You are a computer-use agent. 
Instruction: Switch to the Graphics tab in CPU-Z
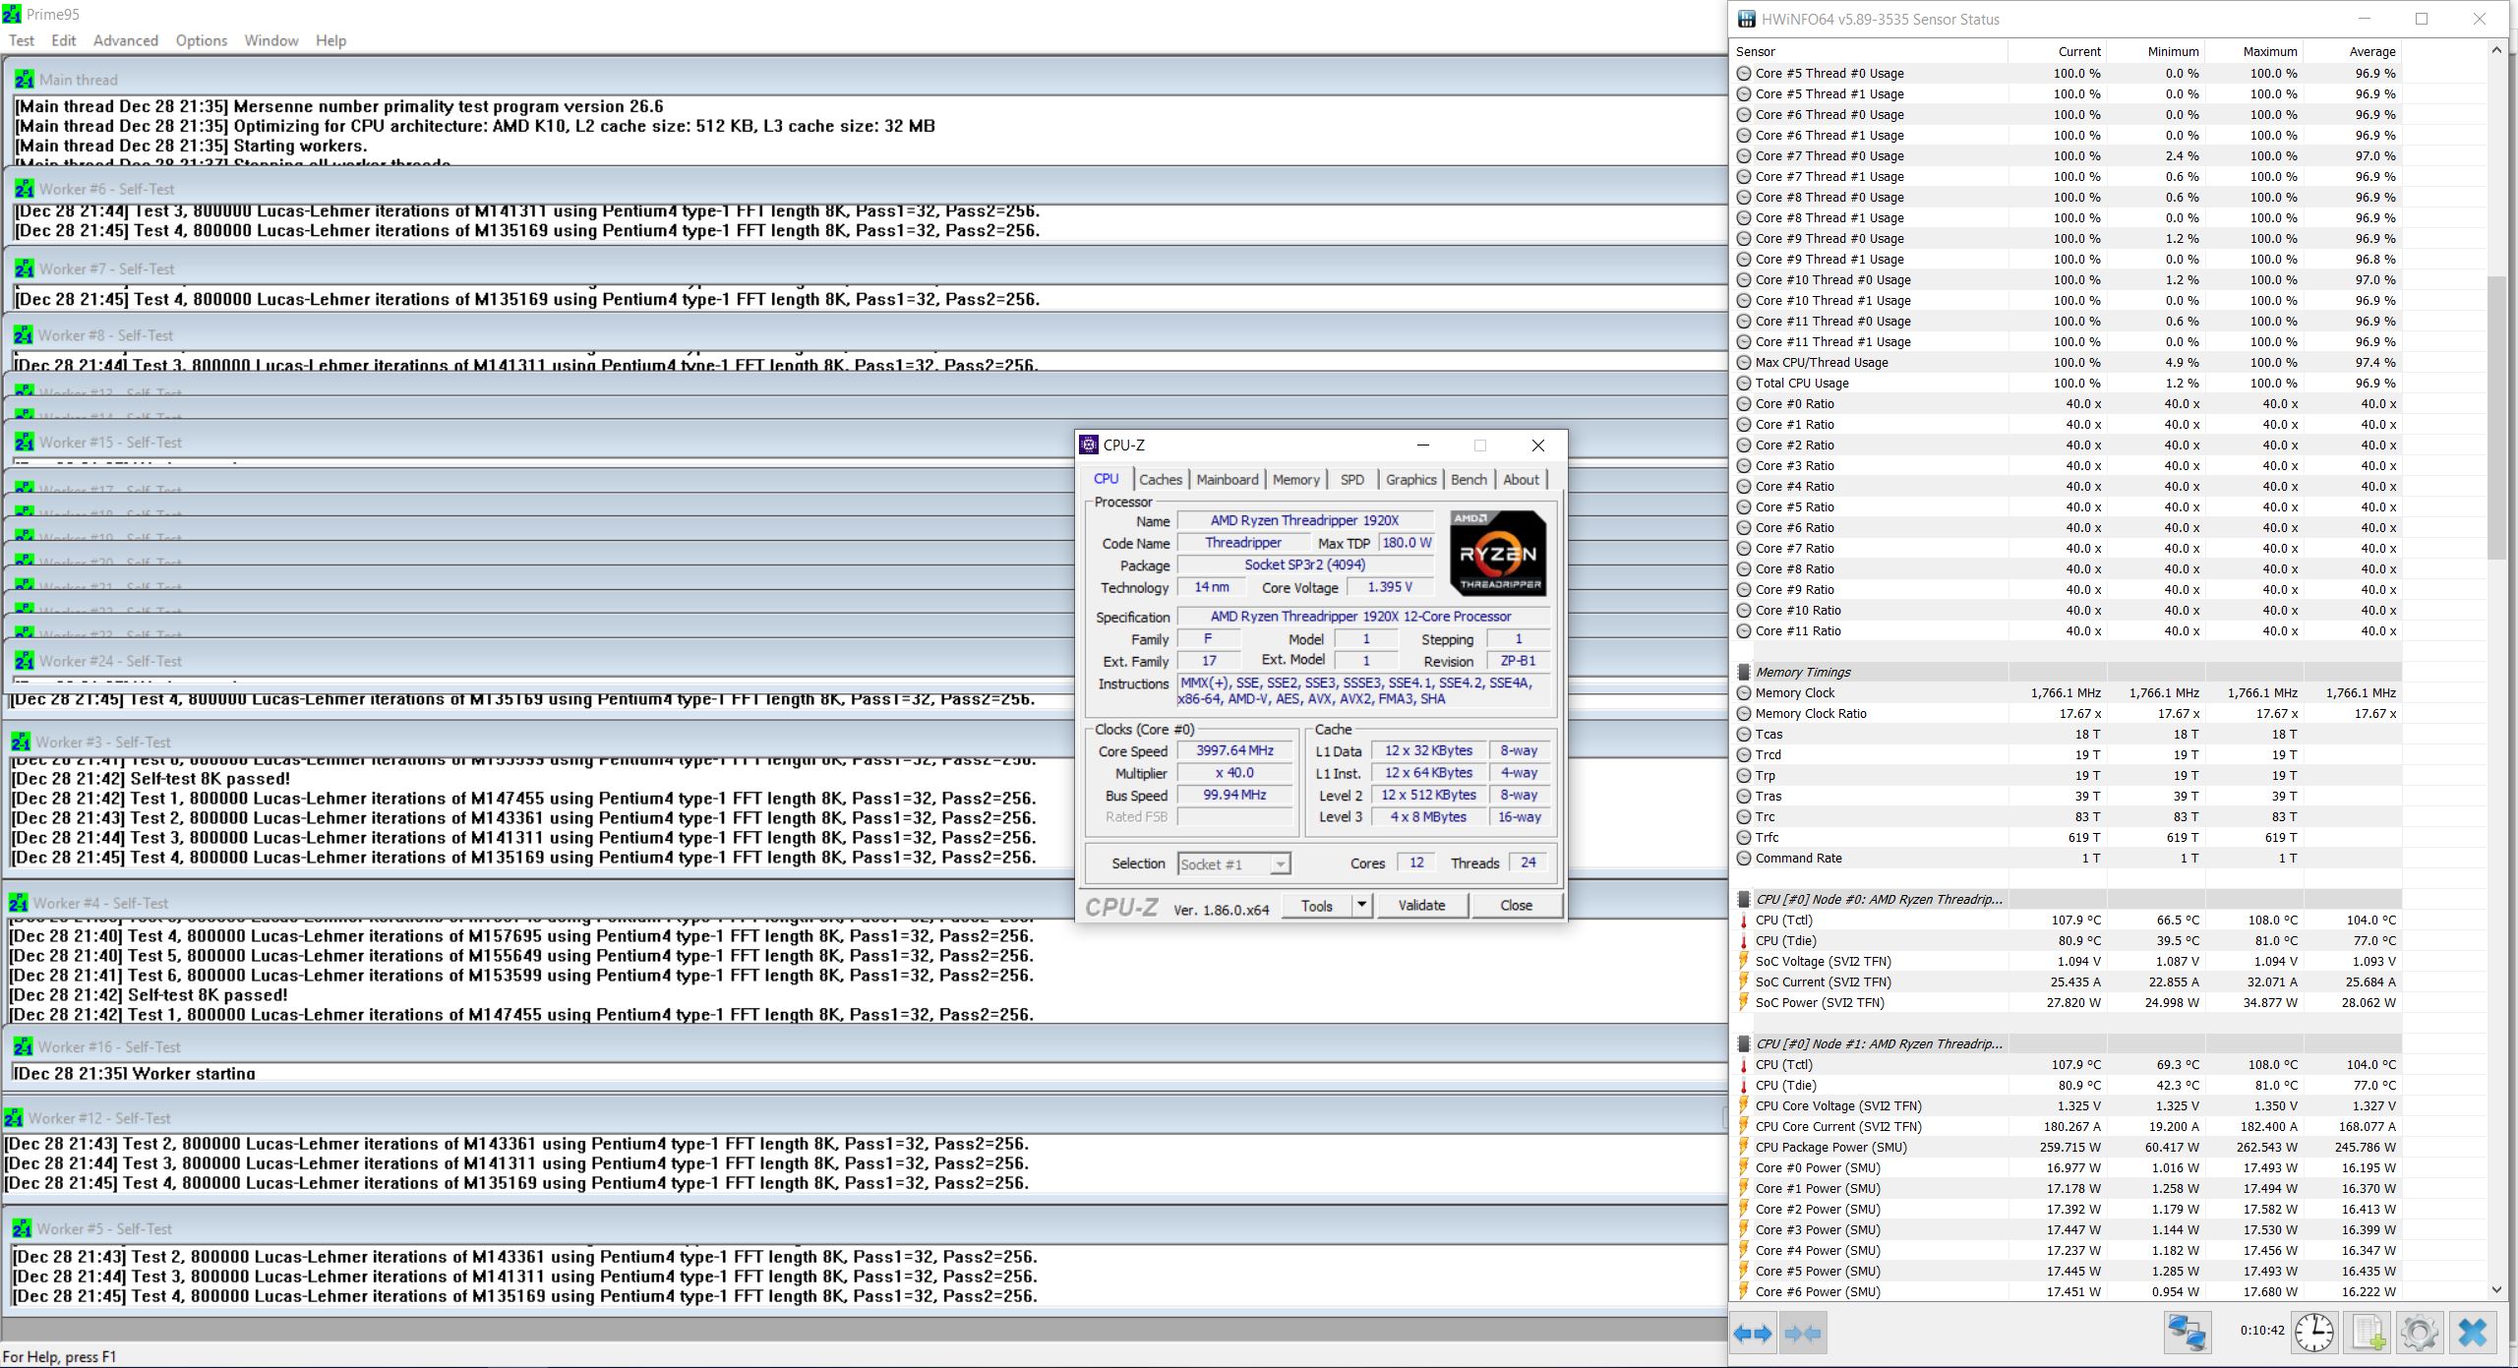[1411, 480]
